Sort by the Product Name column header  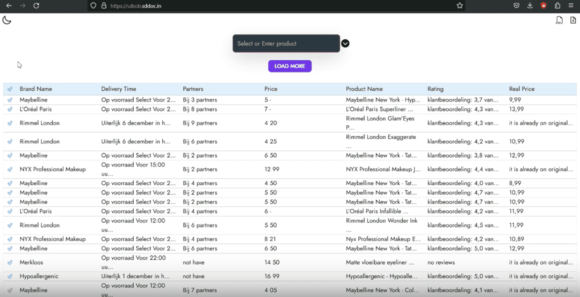tap(364, 89)
